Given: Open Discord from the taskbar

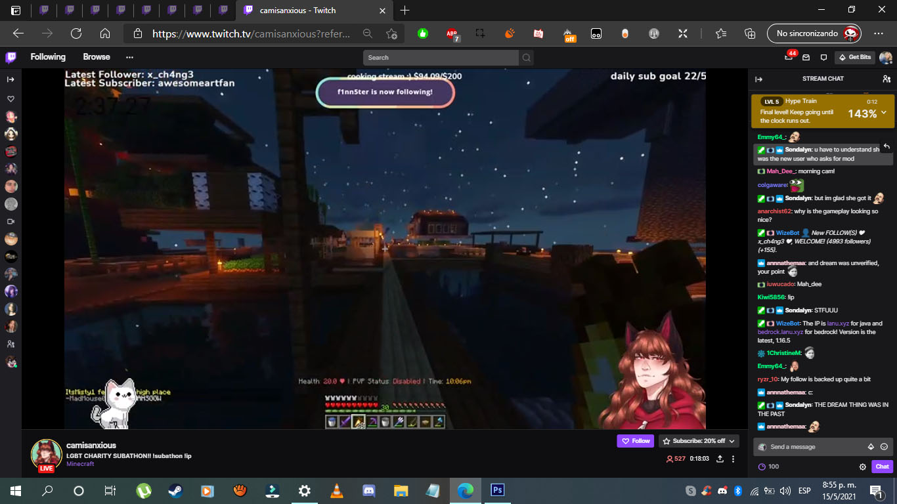Looking at the screenshot, I should tap(368, 490).
